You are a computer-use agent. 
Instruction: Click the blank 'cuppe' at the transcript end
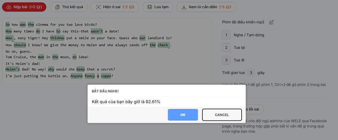(x=106, y=76)
